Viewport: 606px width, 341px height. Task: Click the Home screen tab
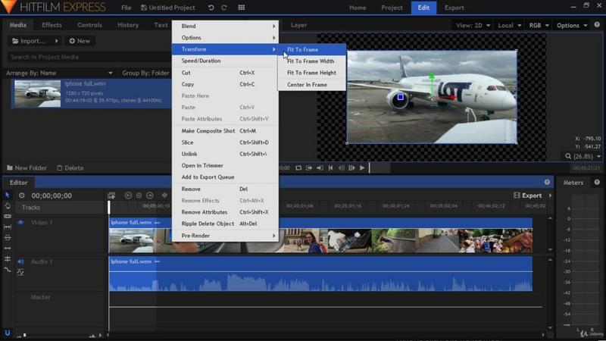[358, 8]
